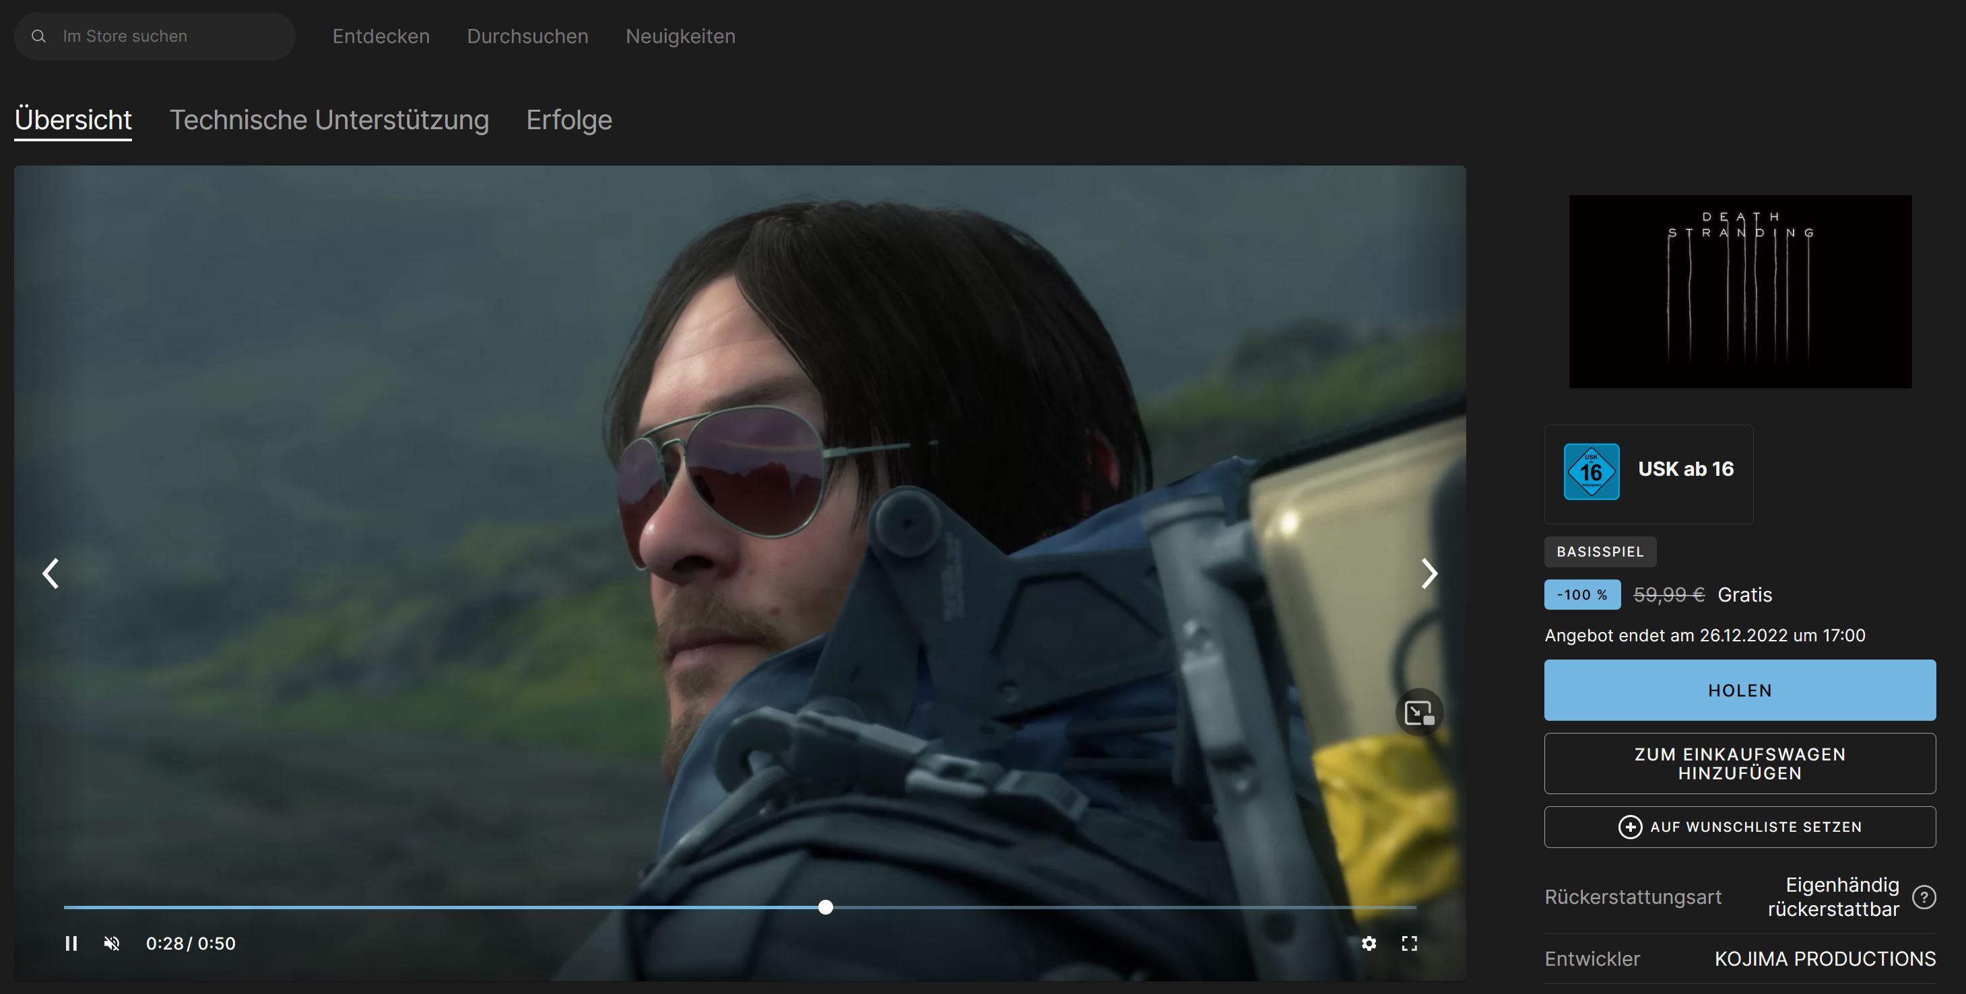Click the offer end date text
The image size is (1966, 994).
pos(1704,635)
